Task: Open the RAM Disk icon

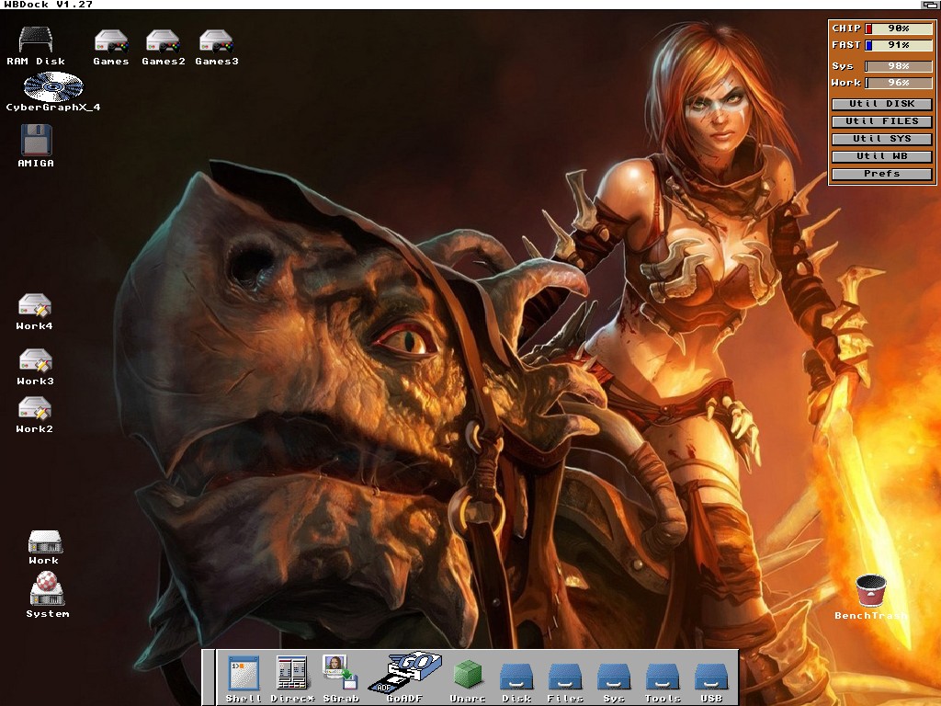Action: [x=36, y=40]
